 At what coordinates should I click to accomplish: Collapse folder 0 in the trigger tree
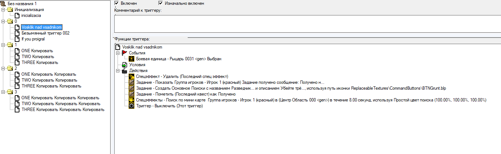click(3, 21)
